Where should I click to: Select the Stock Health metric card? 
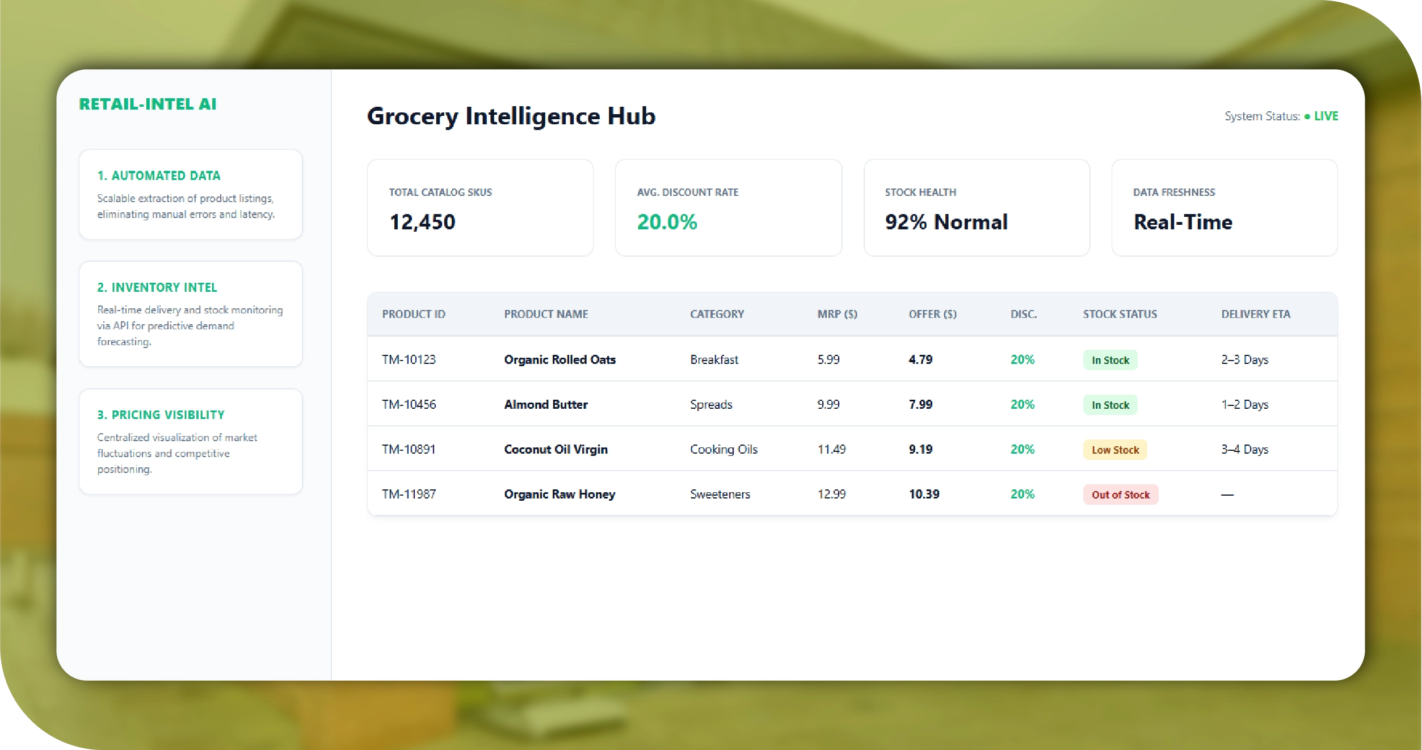tap(976, 207)
